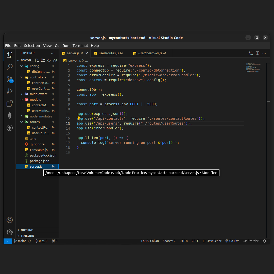
Task: Show code actions lightbulb on line 12
Action: tap(79, 118)
